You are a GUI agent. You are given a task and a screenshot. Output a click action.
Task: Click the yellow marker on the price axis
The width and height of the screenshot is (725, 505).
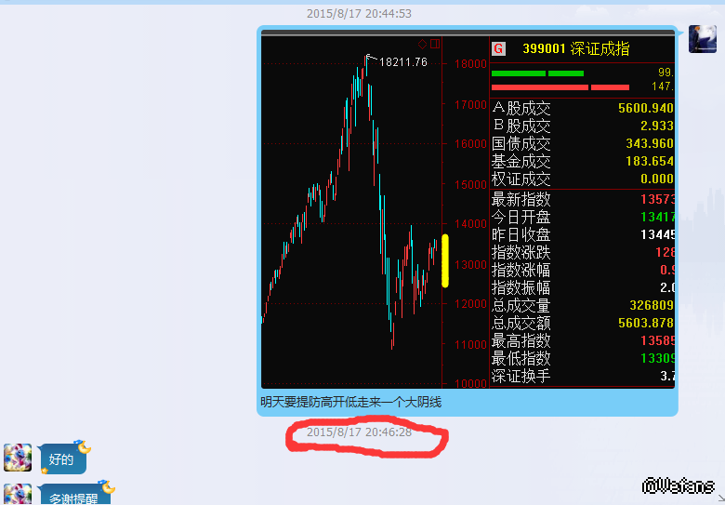pyautogui.click(x=445, y=260)
